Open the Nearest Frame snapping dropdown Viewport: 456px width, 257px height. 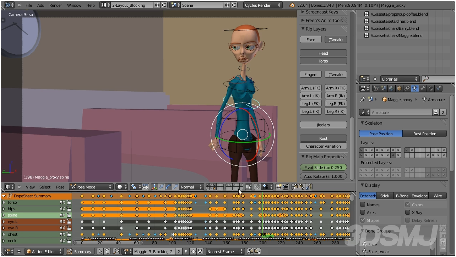225,251
